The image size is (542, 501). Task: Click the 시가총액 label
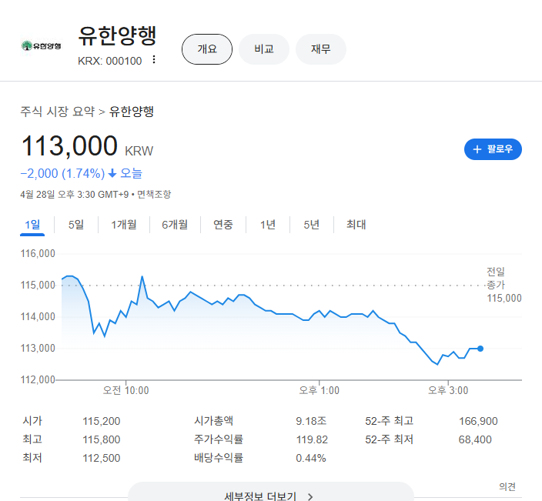click(213, 421)
